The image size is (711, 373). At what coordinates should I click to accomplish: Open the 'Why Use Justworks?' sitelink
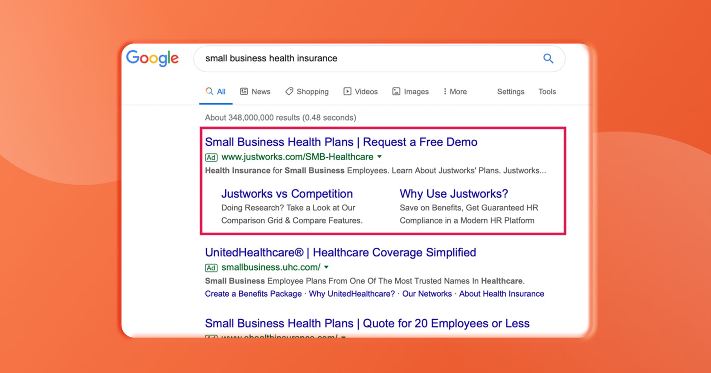(x=454, y=194)
